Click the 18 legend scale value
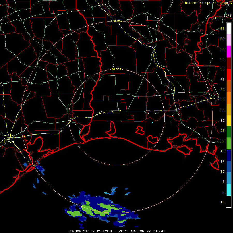Viewport: 233px width, 233px height. [x=222, y=151]
